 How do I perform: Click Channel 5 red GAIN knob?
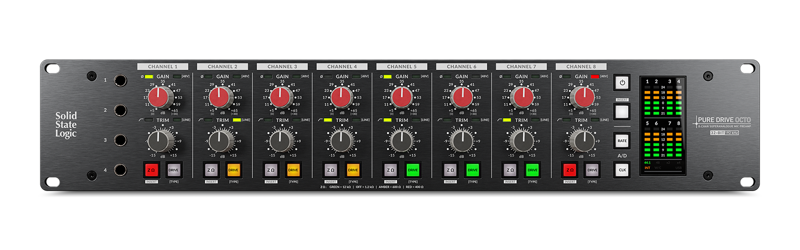[401, 97]
